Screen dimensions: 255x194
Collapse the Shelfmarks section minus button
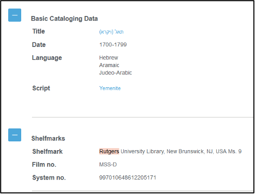click(14, 135)
